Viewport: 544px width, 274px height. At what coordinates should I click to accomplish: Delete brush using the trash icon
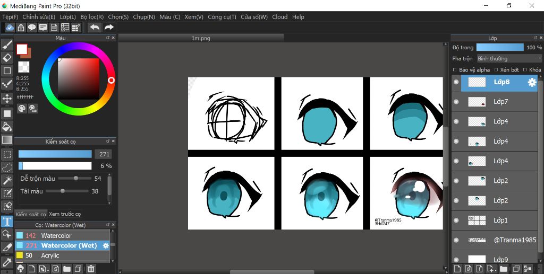[90, 269]
